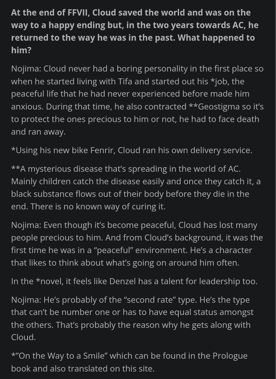
Task: Click the lone word 'Cloud.' ending the answer
Action: [23, 337]
